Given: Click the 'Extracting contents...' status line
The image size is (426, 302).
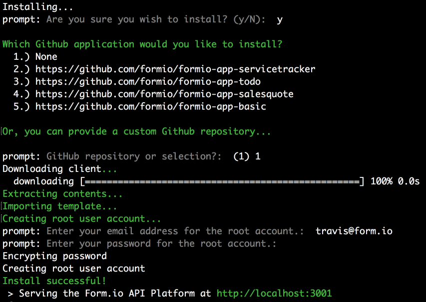Looking at the screenshot, I should (x=62, y=194).
